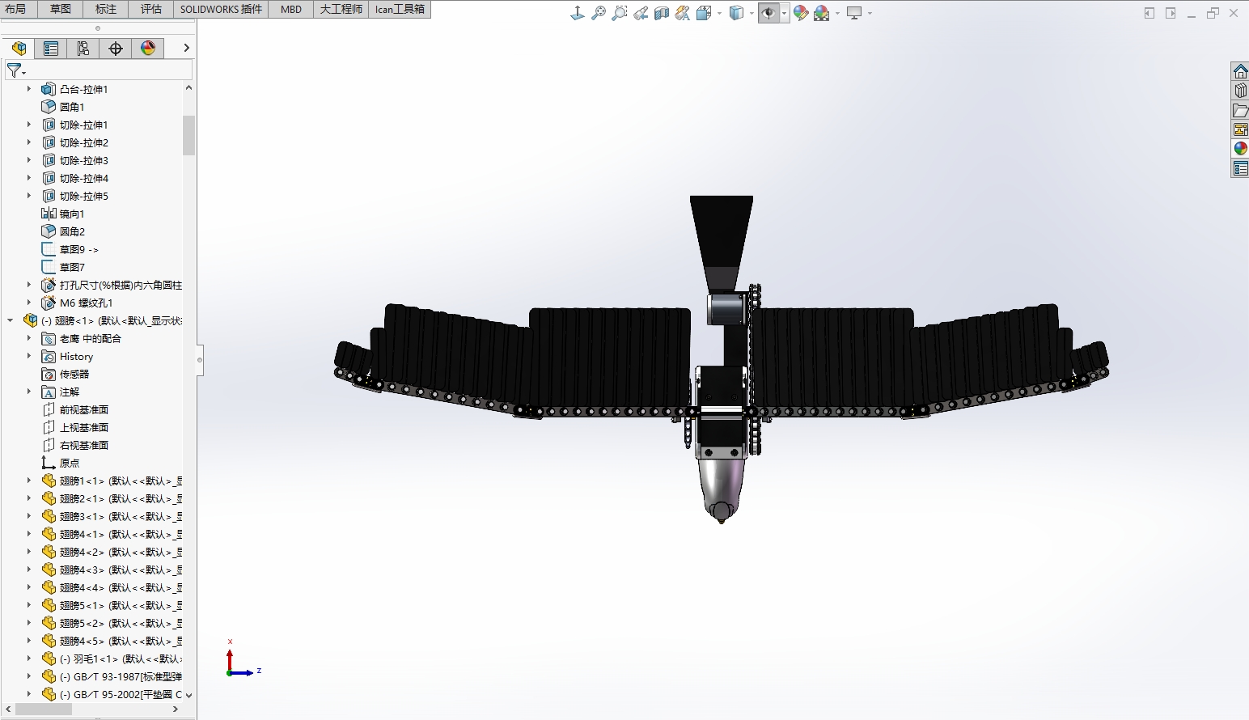Click the Edit Appearance icon
Image resolution: width=1249 pixels, height=720 pixels.
pyautogui.click(x=801, y=13)
